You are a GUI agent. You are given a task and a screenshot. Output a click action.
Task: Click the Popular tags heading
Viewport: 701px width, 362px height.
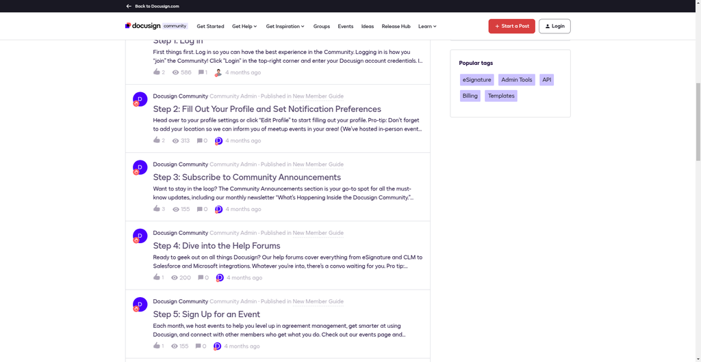point(476,64)
